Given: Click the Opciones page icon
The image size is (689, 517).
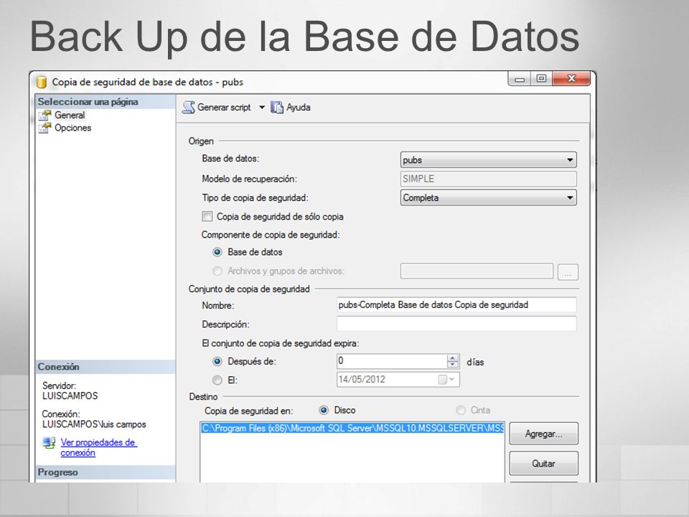Looking at the screenshot, I should (44, 128).
